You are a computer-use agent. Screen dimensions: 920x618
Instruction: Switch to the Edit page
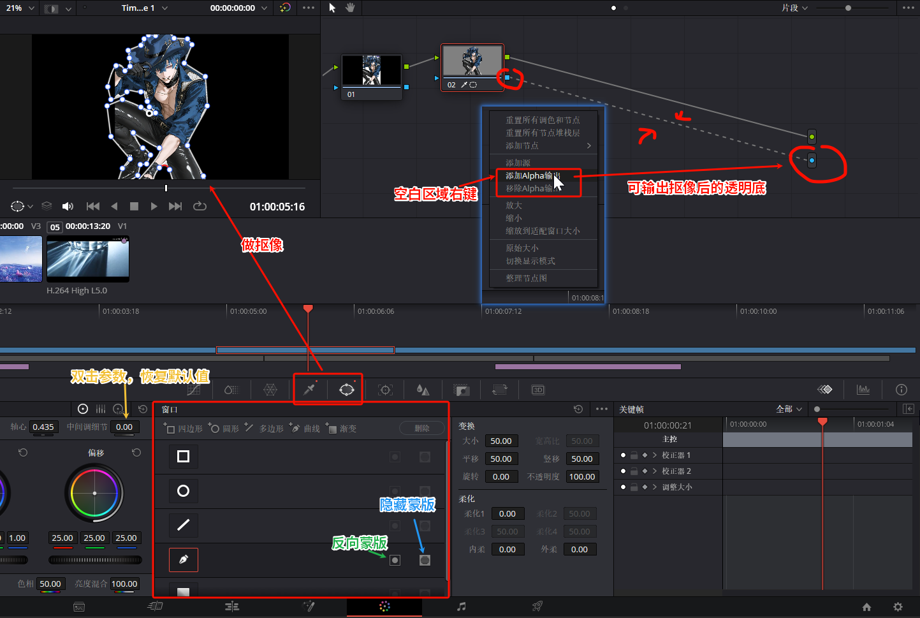pos(232,607)
